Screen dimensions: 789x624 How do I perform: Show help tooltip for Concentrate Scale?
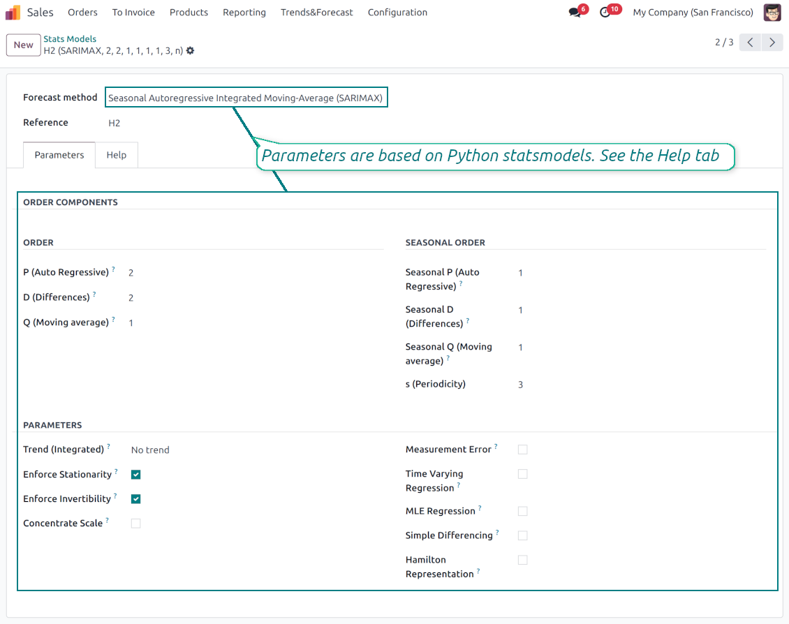click(x=108, y=520)
